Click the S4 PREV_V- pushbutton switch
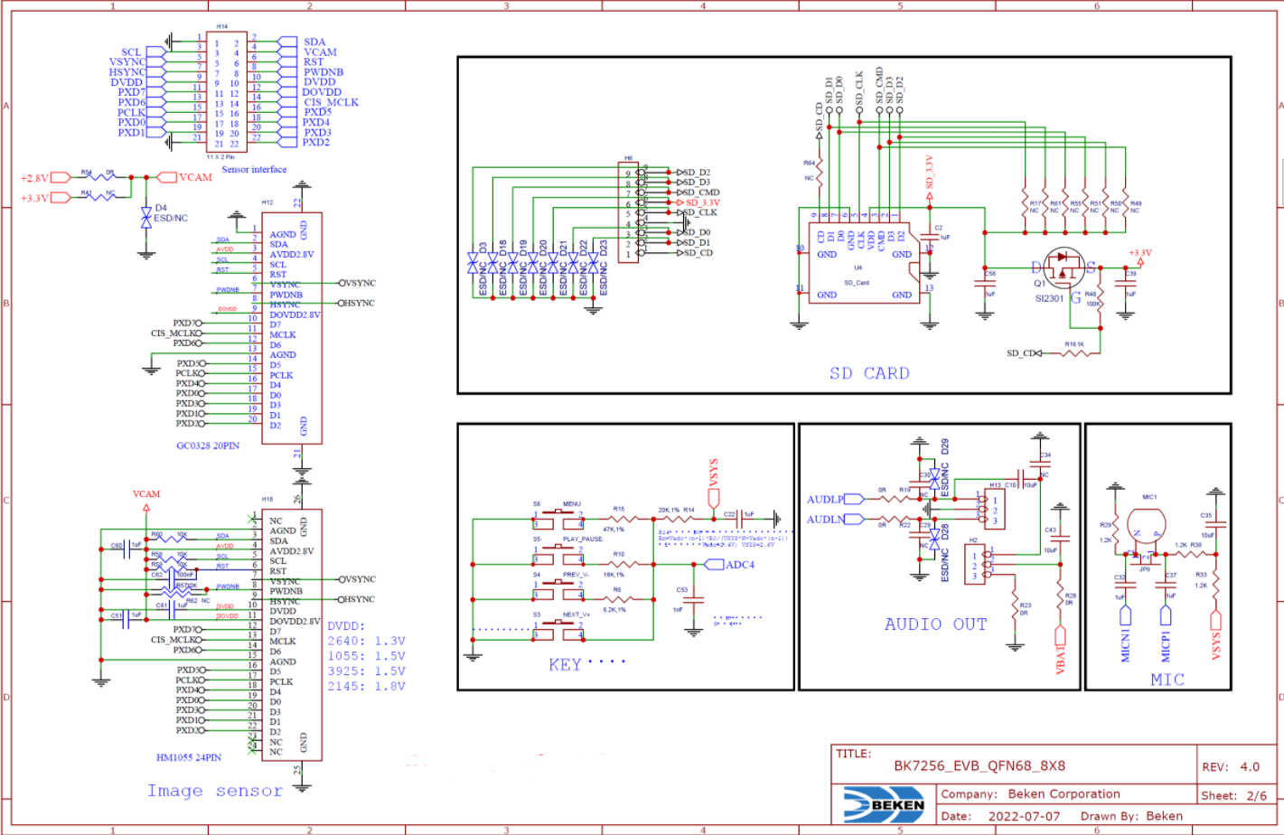The image size is (1284, 835). point(558,589)
